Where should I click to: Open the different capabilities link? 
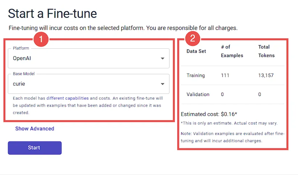(68, 98)
